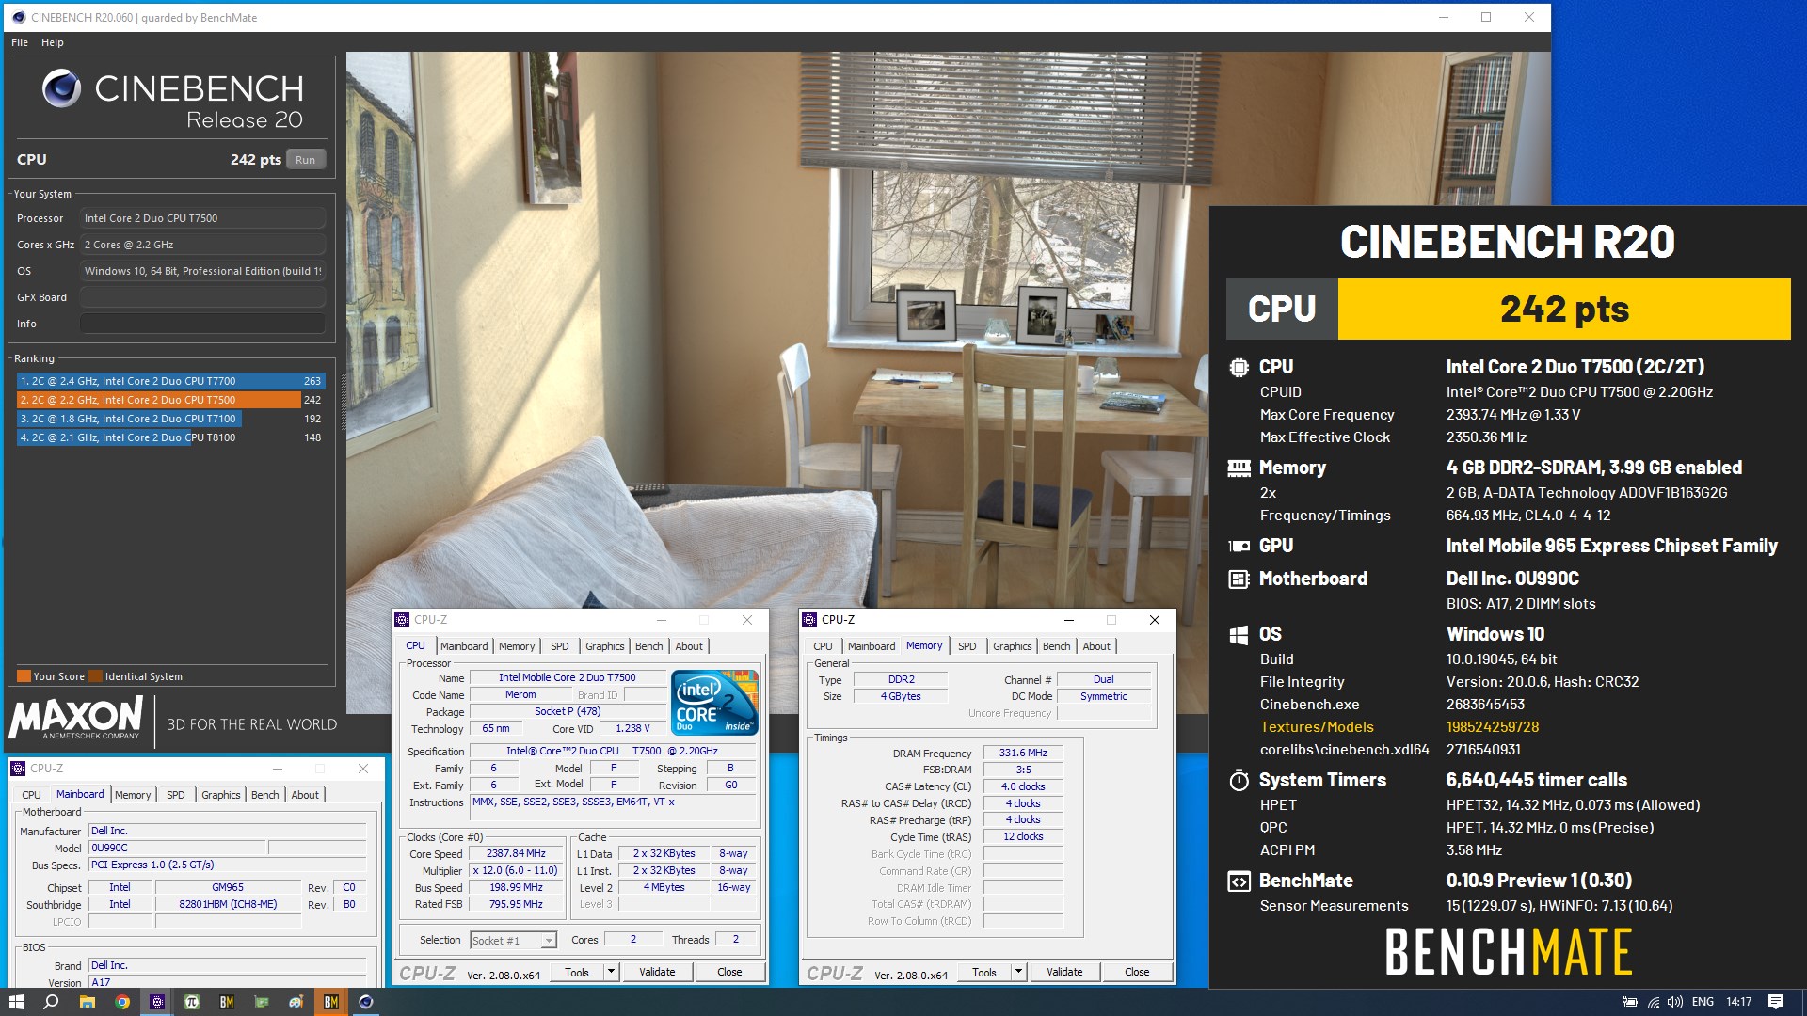Click the CPU chip icon in BenchMate panel
Image resolution: width=1807 pixels, height=1016 pixels.
click(x=1239, y=367)
